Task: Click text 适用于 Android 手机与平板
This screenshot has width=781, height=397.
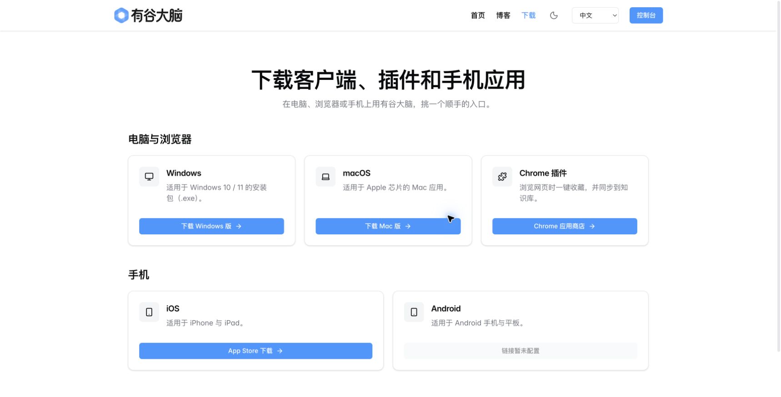Action: [x=479, y=323]
